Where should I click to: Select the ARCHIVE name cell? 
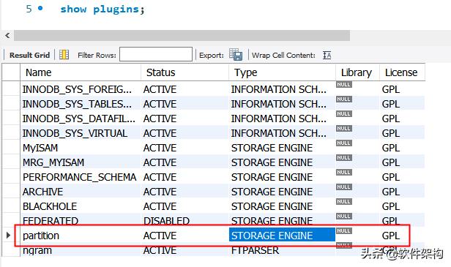(81, 192)
